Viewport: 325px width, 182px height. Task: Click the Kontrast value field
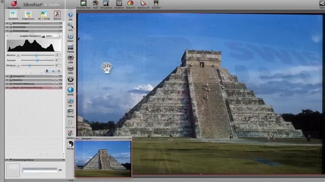58,60
